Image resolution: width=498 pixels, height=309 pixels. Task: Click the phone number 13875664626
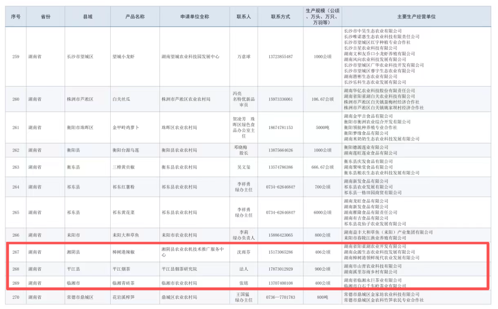point(280,150)
